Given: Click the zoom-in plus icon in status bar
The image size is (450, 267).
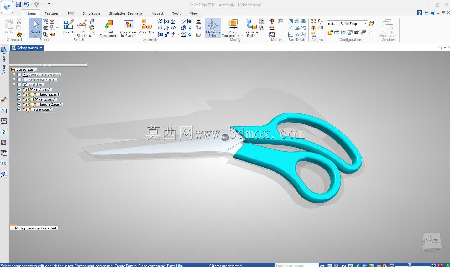Looking at the screenshot, I should (434, 265).
